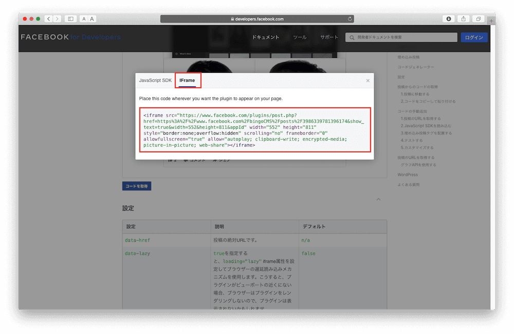Decrease text size with small A button
This screenshot has width=514, height=334.
[x=84, y=19]
